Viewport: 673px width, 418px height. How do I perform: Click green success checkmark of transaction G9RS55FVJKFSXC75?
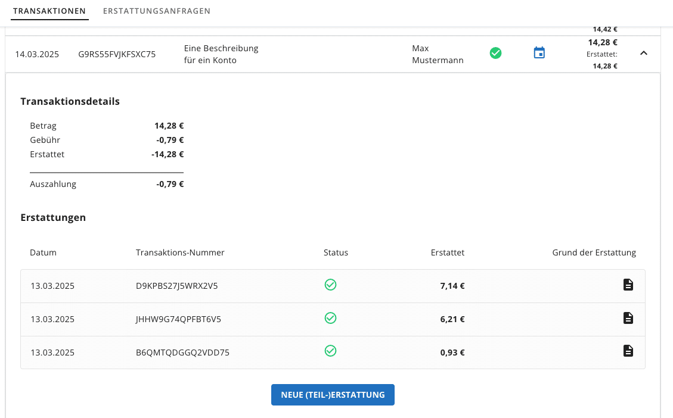(495, 53)
